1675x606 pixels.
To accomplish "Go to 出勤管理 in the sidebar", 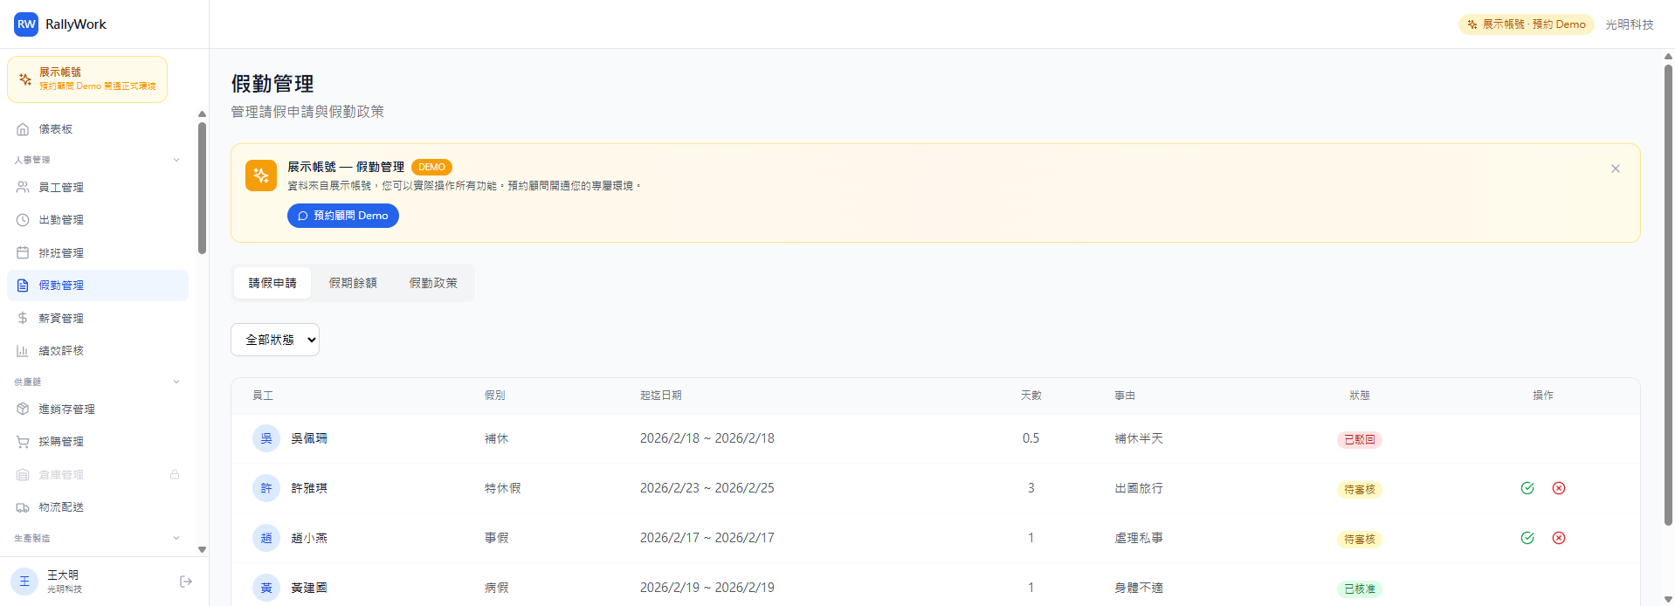I will (61, 220).
